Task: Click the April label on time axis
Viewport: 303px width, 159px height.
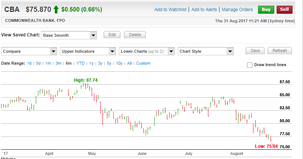Action: pyautogui.click(x=49, y=153)
